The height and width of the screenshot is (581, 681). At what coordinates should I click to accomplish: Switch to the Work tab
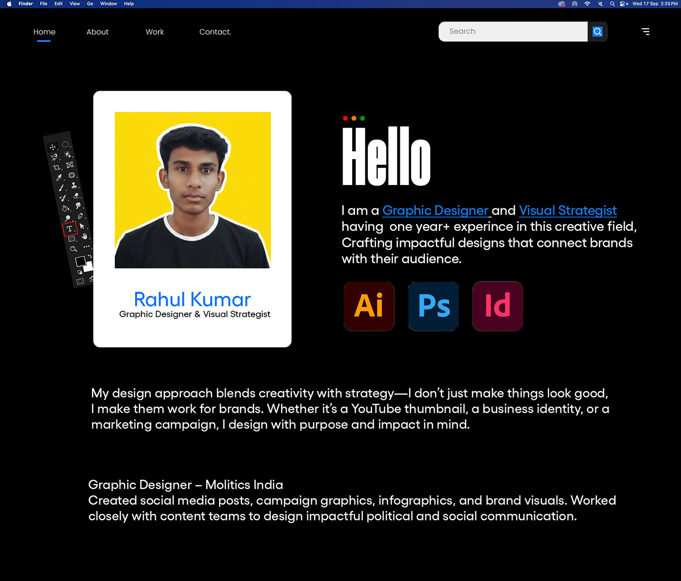point(154,32)
